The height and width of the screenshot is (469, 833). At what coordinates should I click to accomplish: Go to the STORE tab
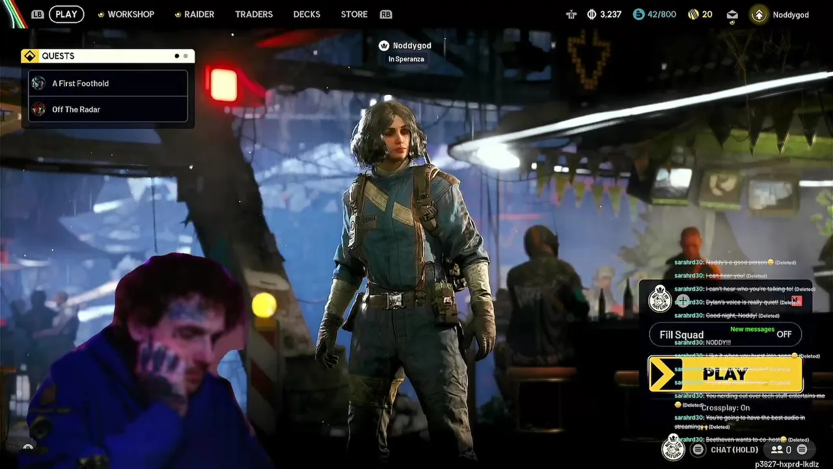354,14
